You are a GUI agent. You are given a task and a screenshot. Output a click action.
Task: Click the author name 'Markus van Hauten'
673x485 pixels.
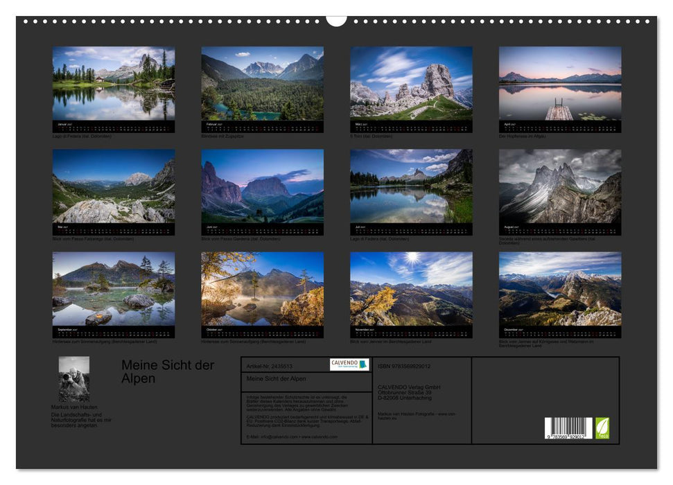coord(74,407)
